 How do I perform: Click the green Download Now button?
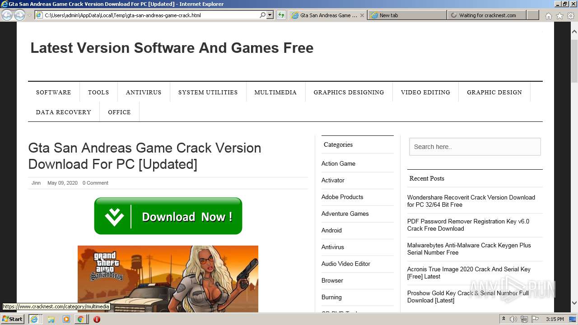click(168, 216)
